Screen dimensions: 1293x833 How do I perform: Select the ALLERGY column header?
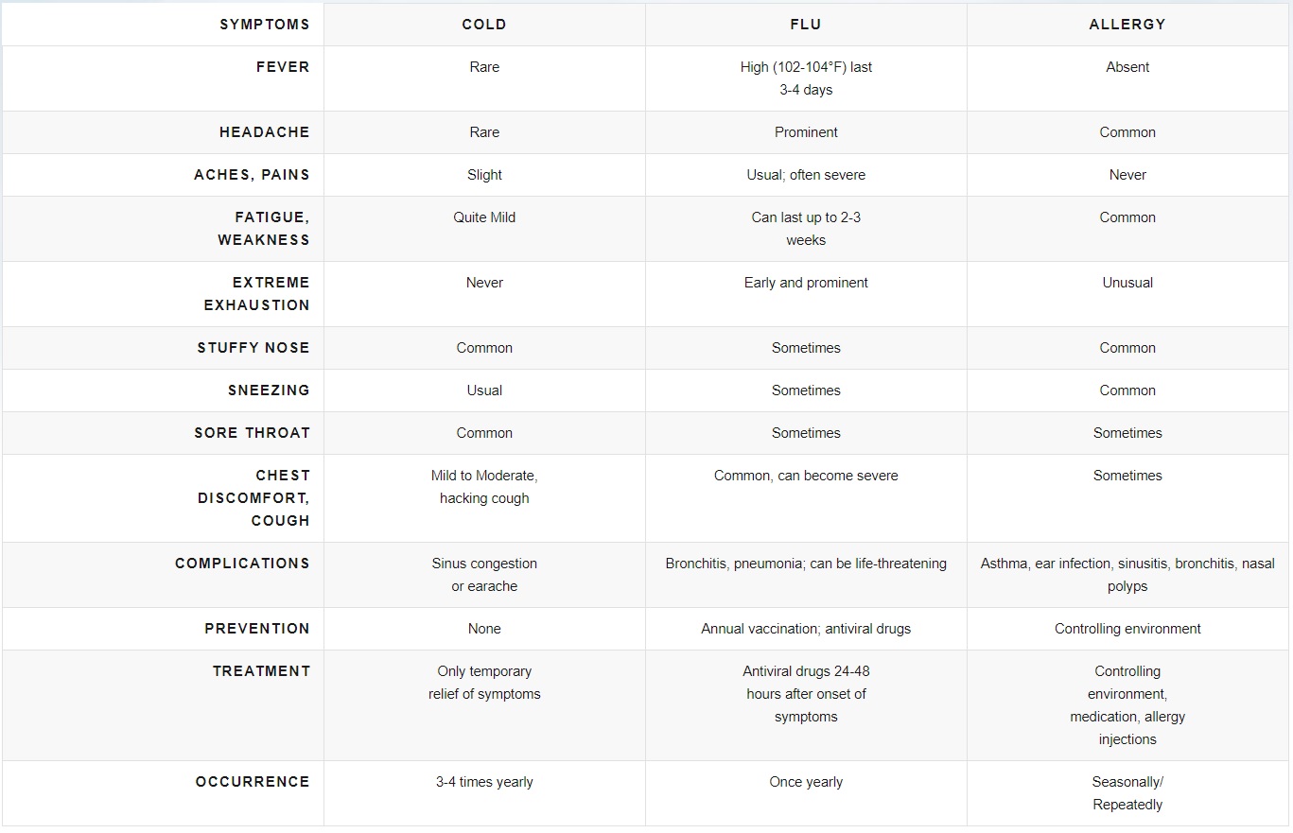[x=1127, y=25]
